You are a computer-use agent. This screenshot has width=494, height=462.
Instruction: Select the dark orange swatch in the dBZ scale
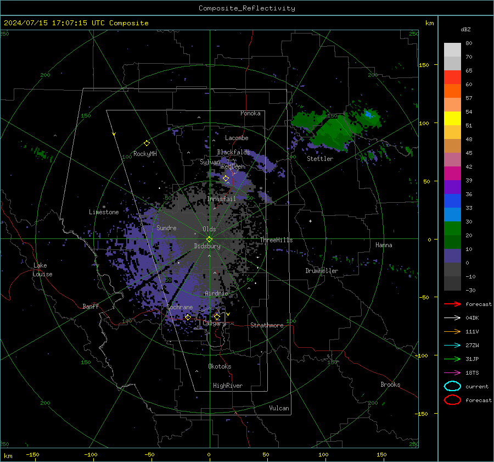coord(452,91)
